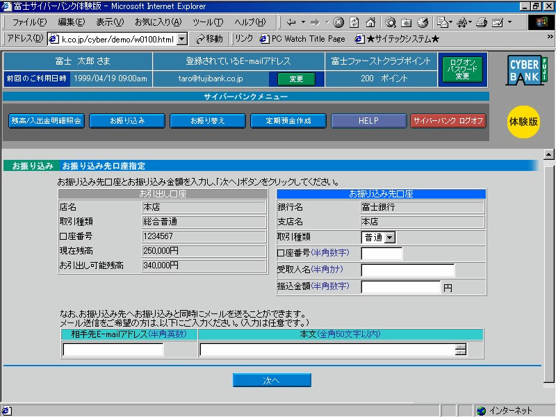Screen dimensions: 556x417
Task: Open the Search toolbar icon
Action: 391,22
